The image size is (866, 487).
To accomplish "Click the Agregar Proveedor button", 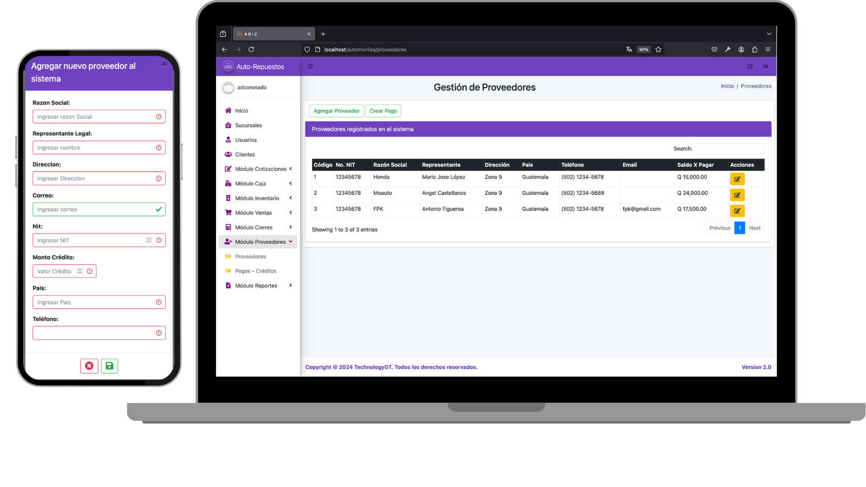I will (x=336, y=111).
